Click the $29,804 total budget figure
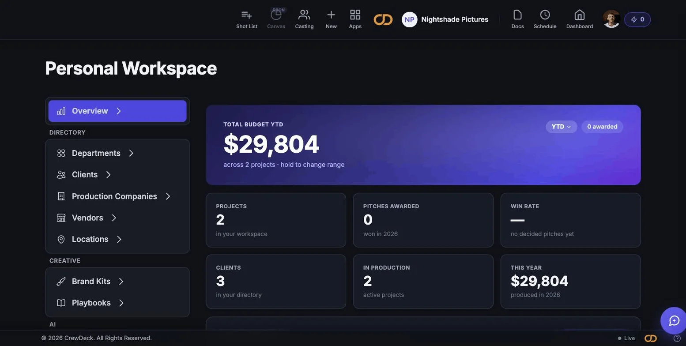 (271, 144)
